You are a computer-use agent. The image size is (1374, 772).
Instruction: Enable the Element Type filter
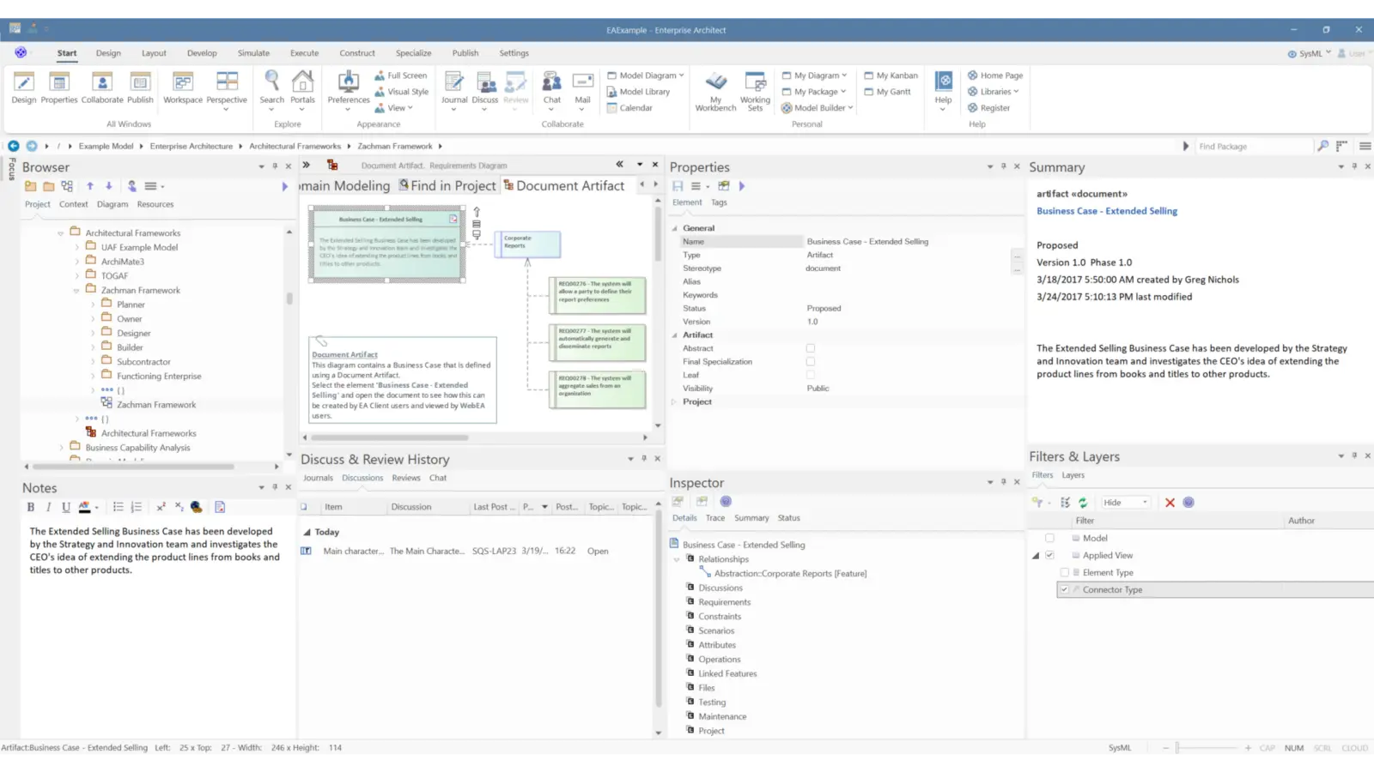pos(1064,572)
